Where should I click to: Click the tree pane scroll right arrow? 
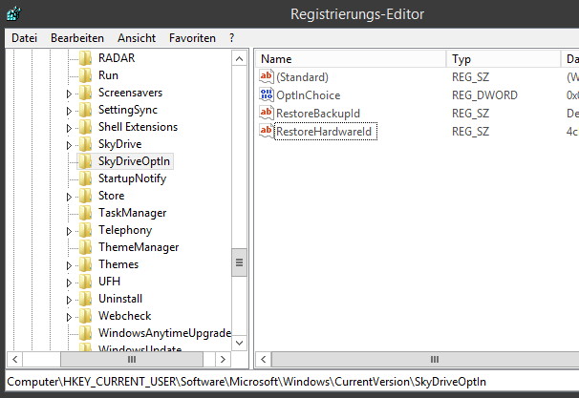click(x=223, y=359)
